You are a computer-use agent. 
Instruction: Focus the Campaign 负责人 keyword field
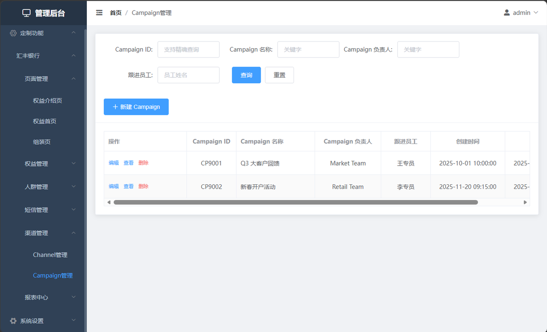428,50
